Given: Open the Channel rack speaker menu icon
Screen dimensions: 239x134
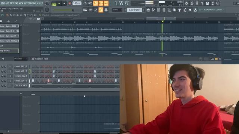Looking at the screenshot, I should [x=33, y=59].
